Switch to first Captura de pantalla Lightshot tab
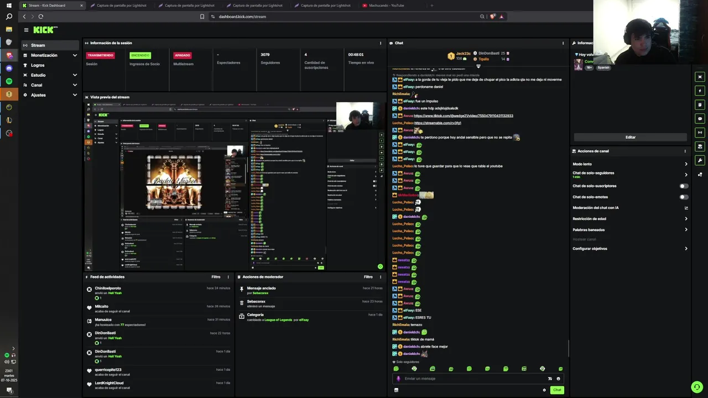 (x=121, y=6)
